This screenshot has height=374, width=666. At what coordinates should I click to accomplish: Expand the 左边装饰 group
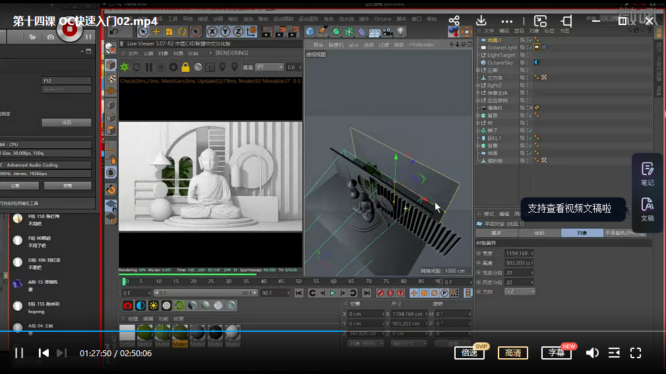[478, 101]
